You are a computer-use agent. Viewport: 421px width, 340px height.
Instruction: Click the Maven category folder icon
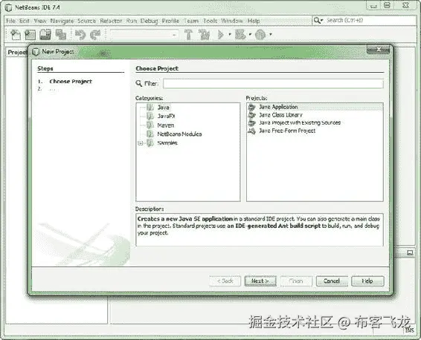(x=150, y=125)
